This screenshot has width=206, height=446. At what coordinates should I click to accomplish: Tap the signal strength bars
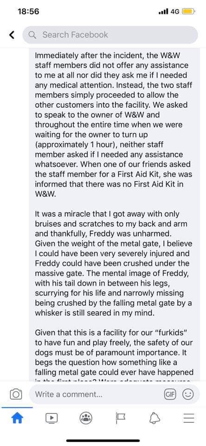point(164,12)
